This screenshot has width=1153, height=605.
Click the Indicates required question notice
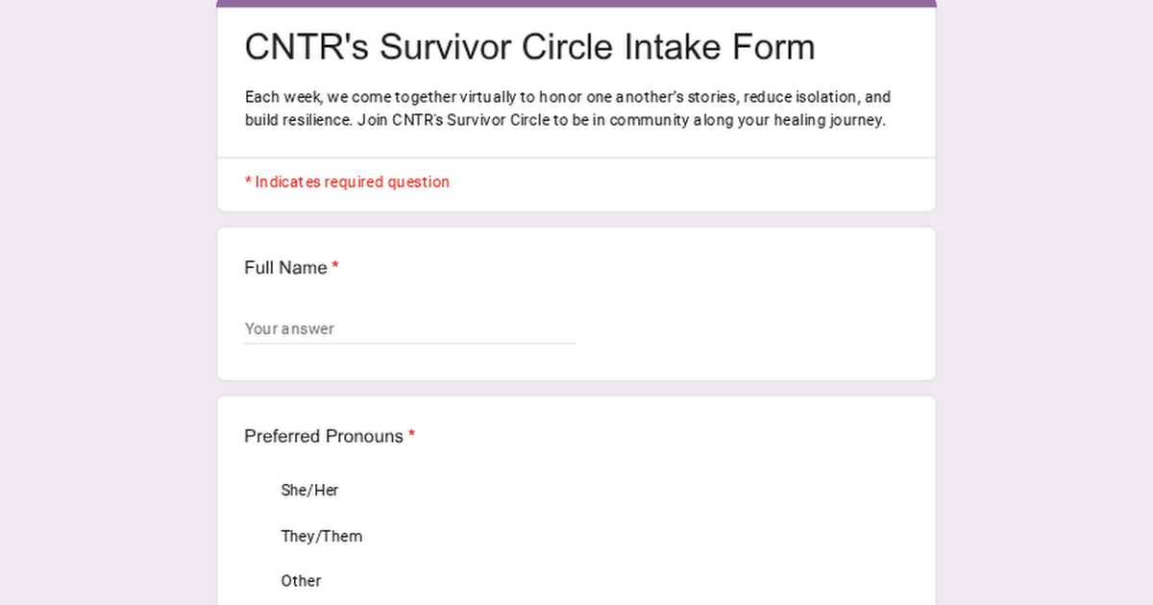pos(347,181)
